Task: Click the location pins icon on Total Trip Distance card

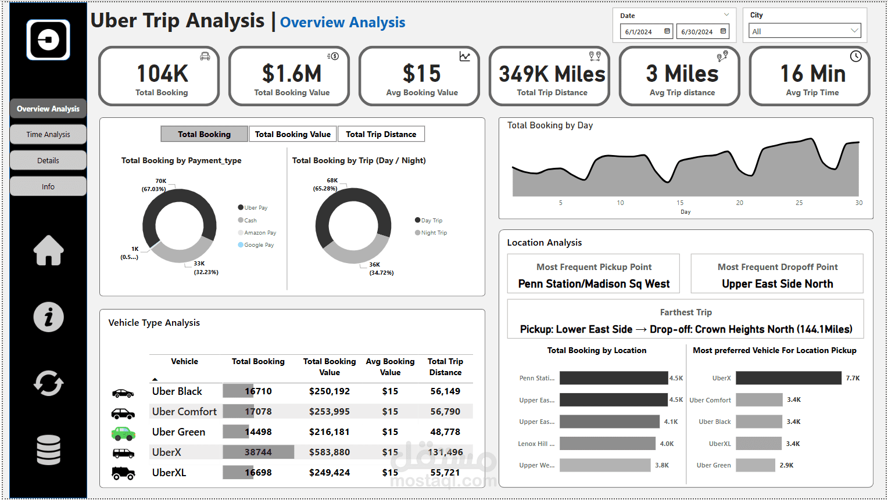Action: pos(593,56)
